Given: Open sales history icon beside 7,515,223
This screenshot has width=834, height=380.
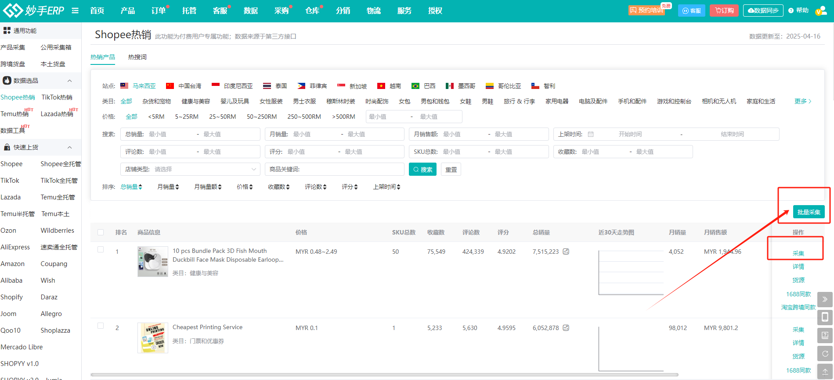Looking at the screenshot, I should click(566, 252).
